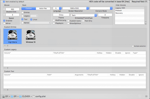Enable the Custom Icons checkbox
This screenshot has width=150, height=99.
coord(68,21)
